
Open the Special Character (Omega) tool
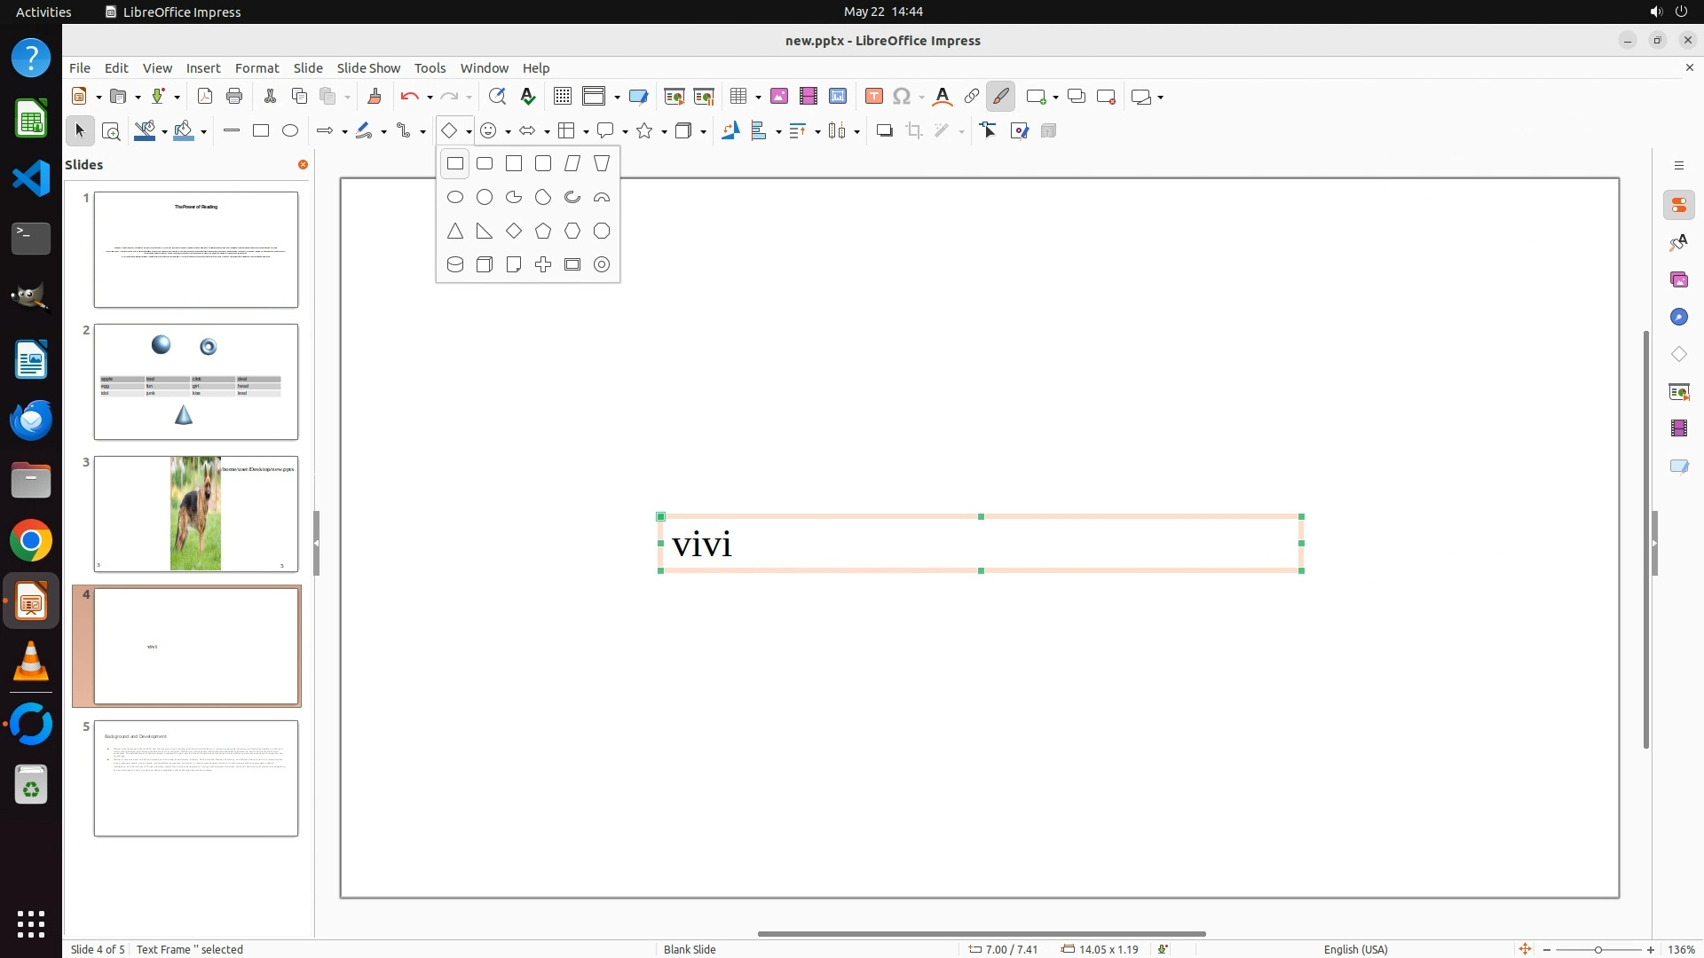coord(902,96)
